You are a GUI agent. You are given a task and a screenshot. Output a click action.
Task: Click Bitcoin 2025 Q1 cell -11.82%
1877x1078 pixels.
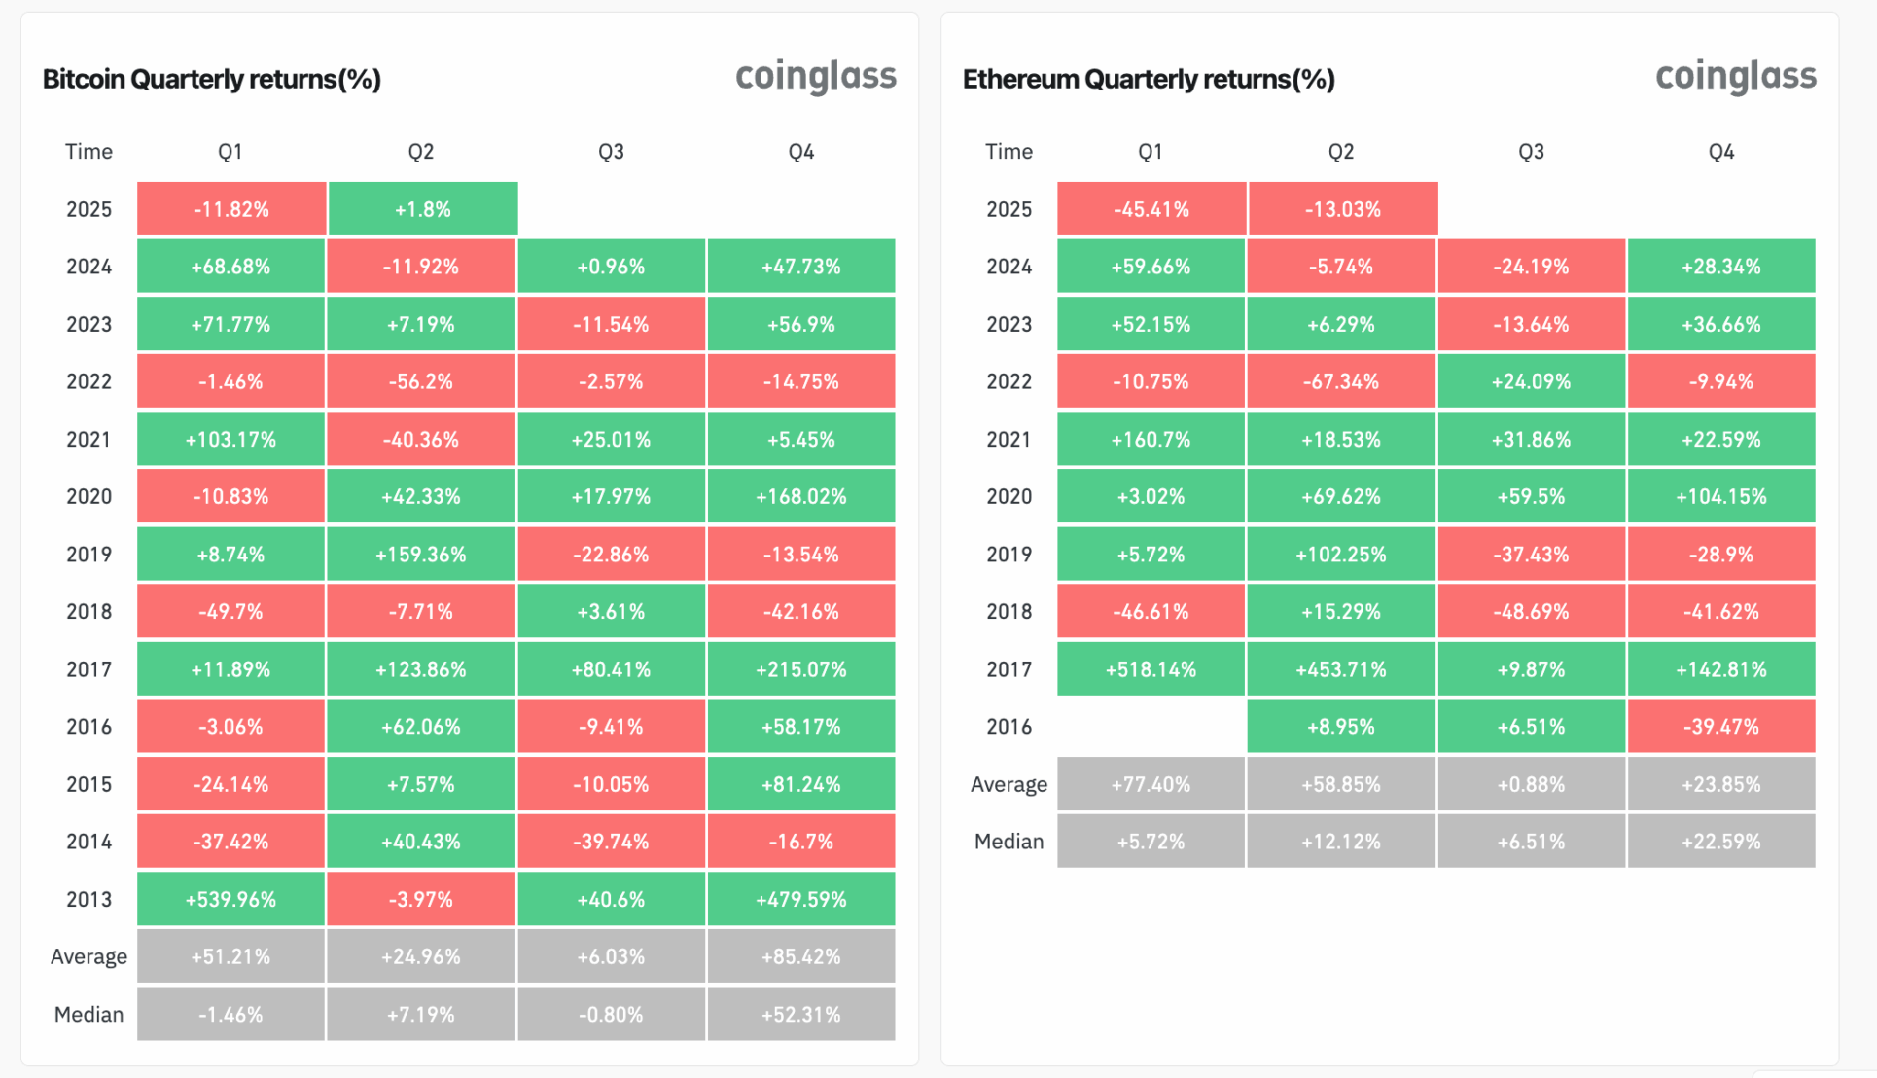[x=230, y=209]
